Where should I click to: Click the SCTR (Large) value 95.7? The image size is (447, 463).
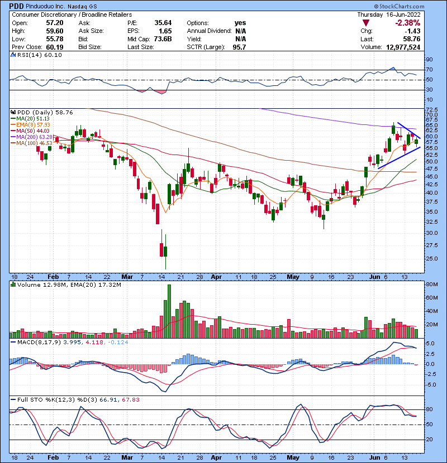tap(239, 47)
